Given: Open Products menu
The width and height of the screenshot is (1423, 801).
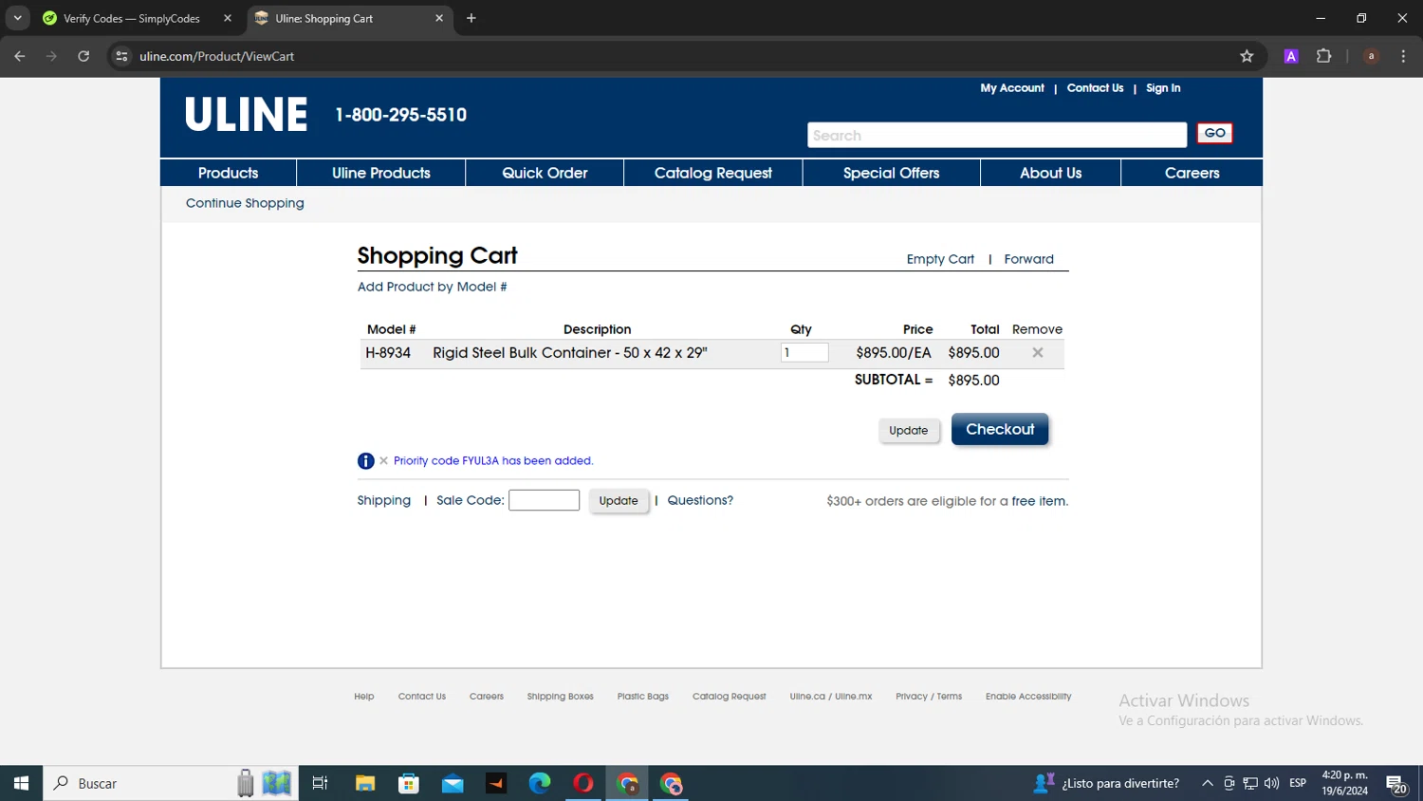Looking at the screenshot, I should point(228,173).
